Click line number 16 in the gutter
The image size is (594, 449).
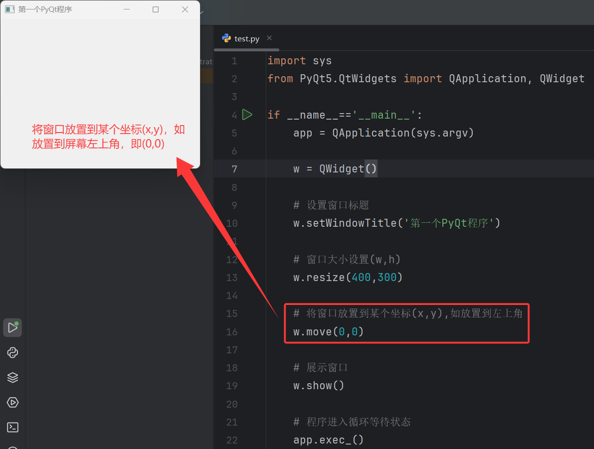232,332
